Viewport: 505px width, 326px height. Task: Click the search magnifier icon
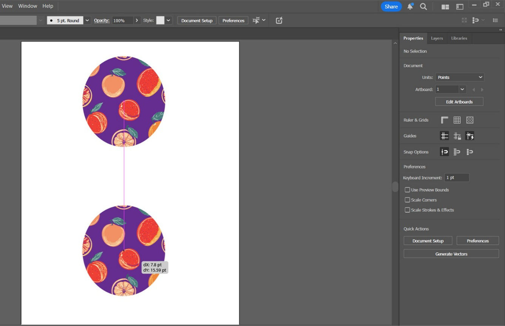coord(423,6)
